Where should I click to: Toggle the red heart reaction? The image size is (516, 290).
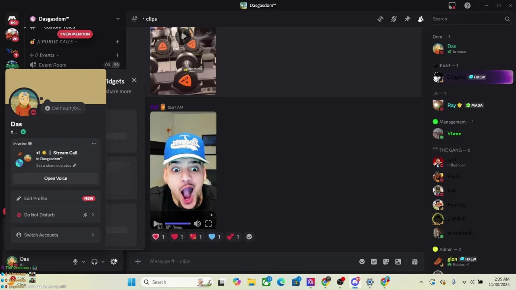177,237
